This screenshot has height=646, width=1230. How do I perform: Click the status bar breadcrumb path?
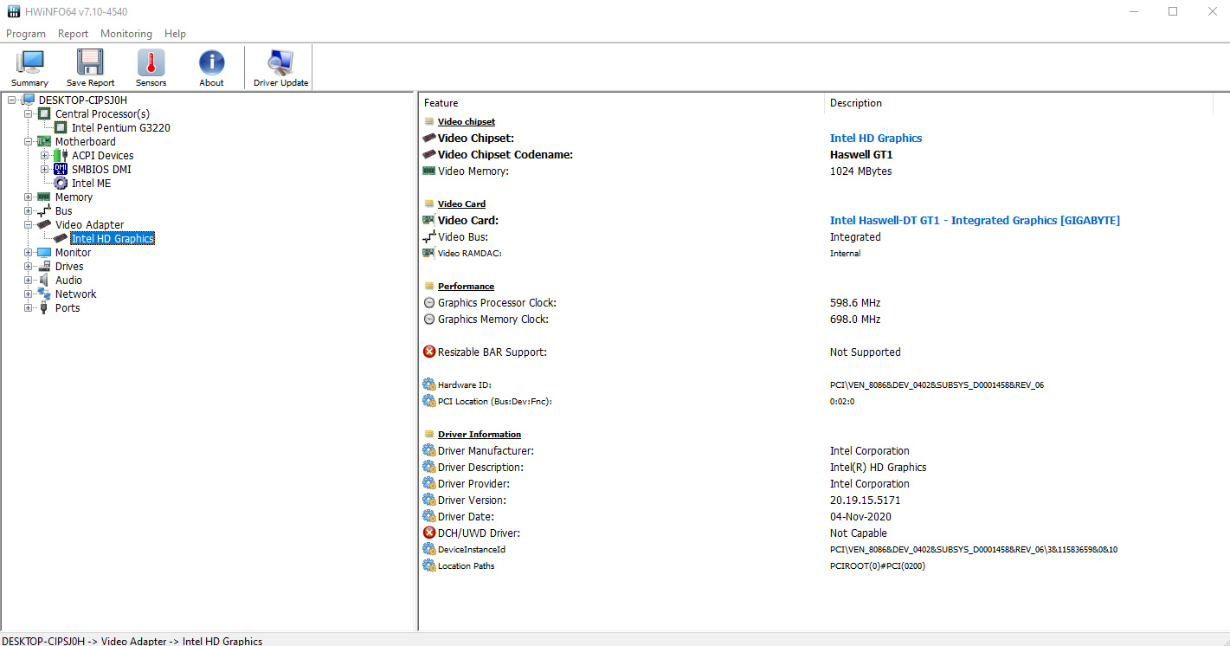tap(132, 641)
